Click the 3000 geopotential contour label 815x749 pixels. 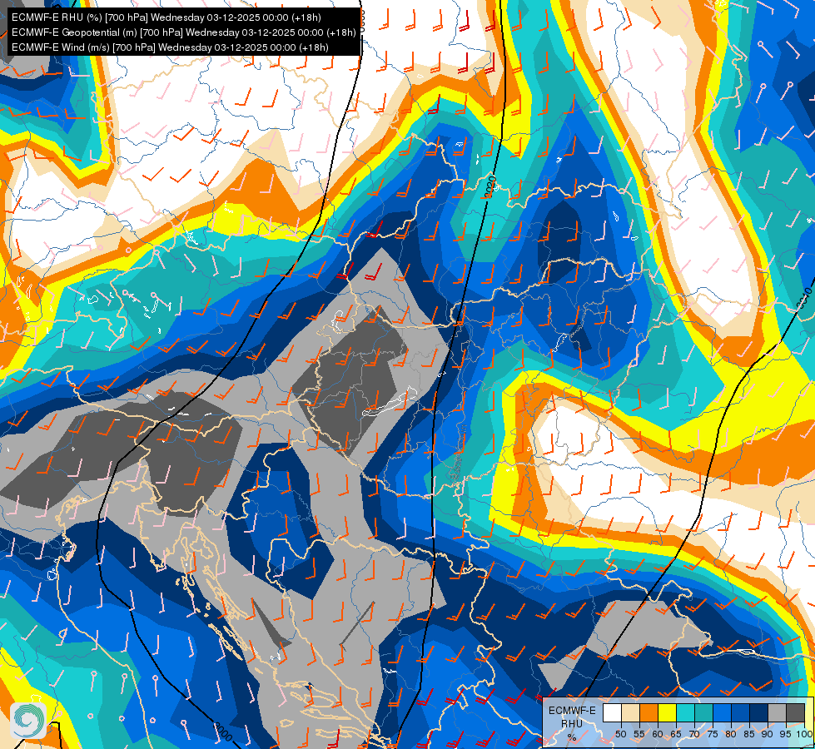pos(223,732)
